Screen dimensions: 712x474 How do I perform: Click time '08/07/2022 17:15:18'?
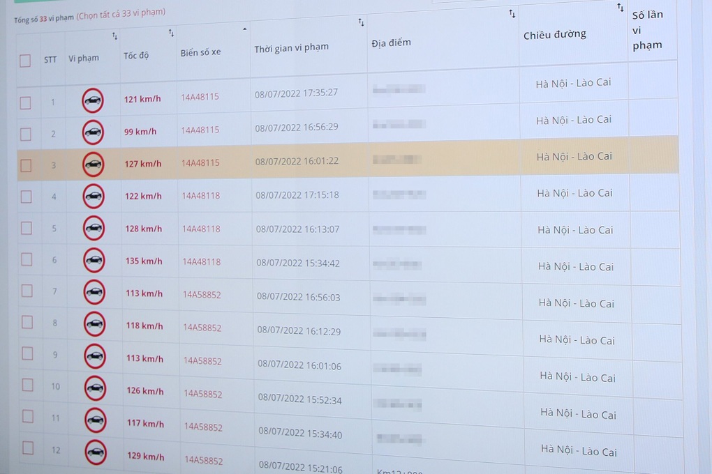click(x=297, y=195)
